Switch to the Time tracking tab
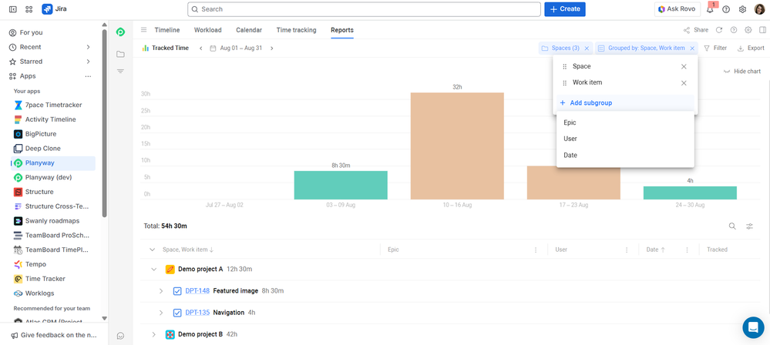770x345 pixels. pos(296,30)
